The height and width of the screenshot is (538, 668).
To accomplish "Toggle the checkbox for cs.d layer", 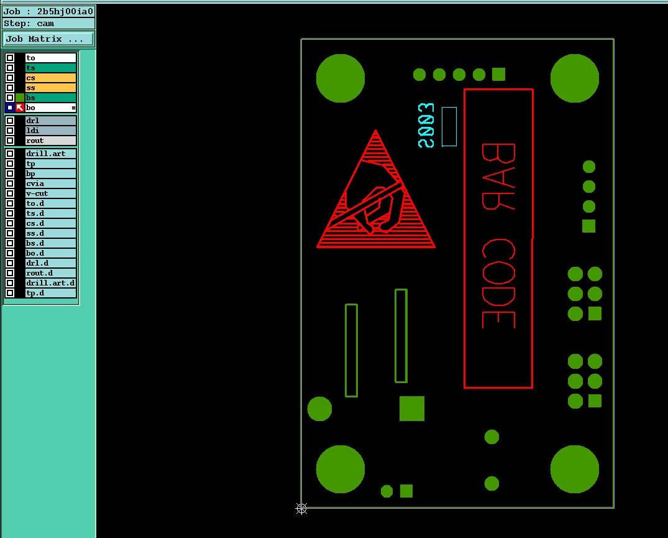I will (10, 223).
